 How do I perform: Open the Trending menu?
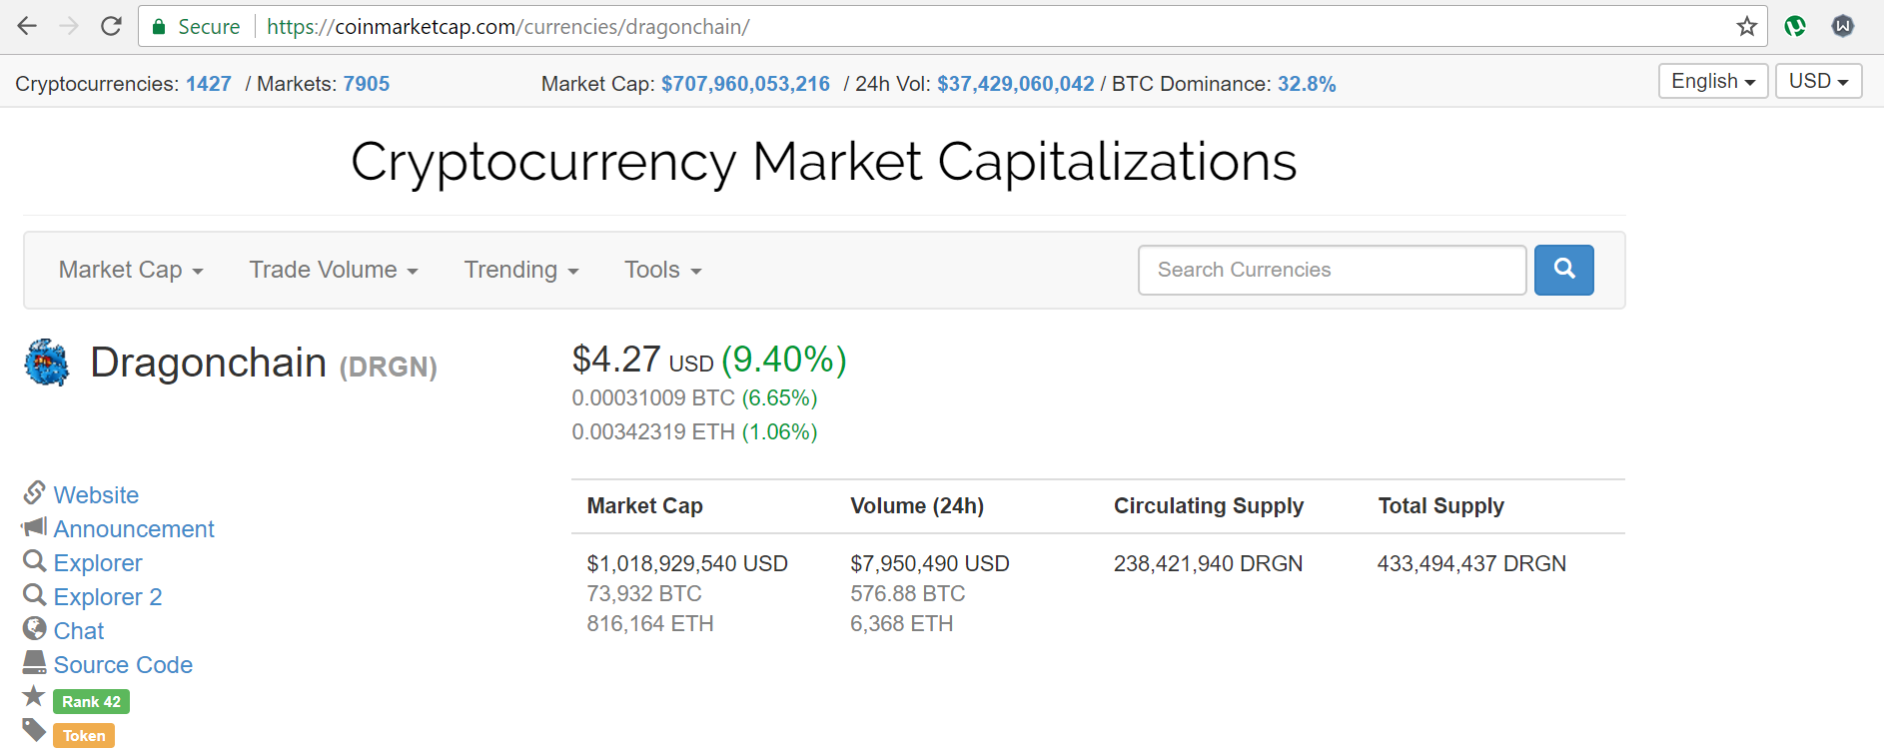coord(521,270)
